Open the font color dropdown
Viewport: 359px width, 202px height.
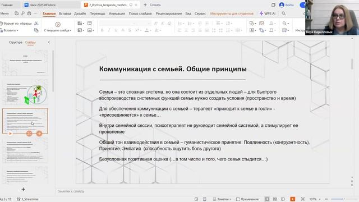pos(148,30)
